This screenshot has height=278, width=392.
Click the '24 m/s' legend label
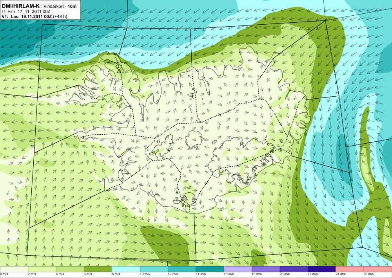[341, 274]
